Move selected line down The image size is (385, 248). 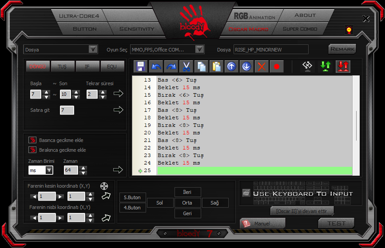(246, 67)
